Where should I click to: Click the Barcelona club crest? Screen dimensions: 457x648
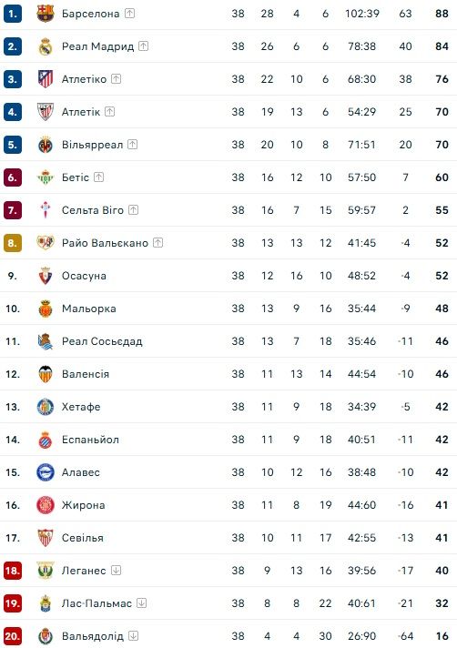coord(46,14)
